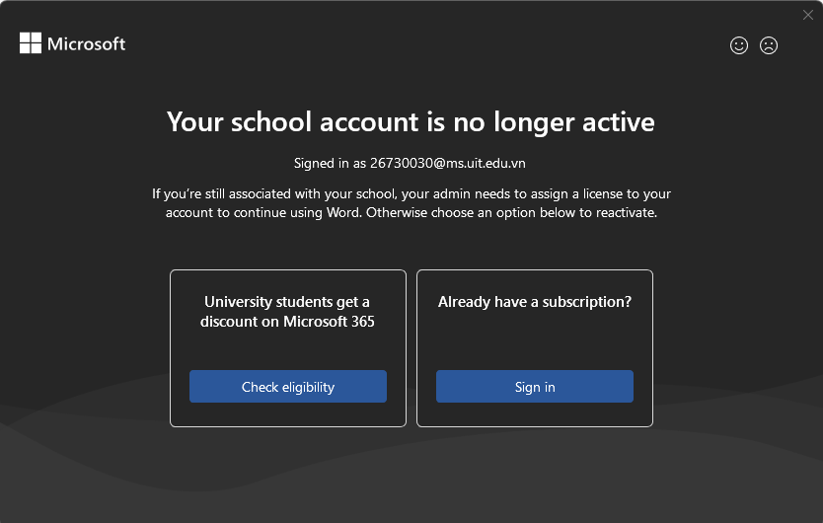Screen dimensions: 823x523
Task: Click 'University students get a' card title line
Action: pyautogui.click(x=287, y=302)
